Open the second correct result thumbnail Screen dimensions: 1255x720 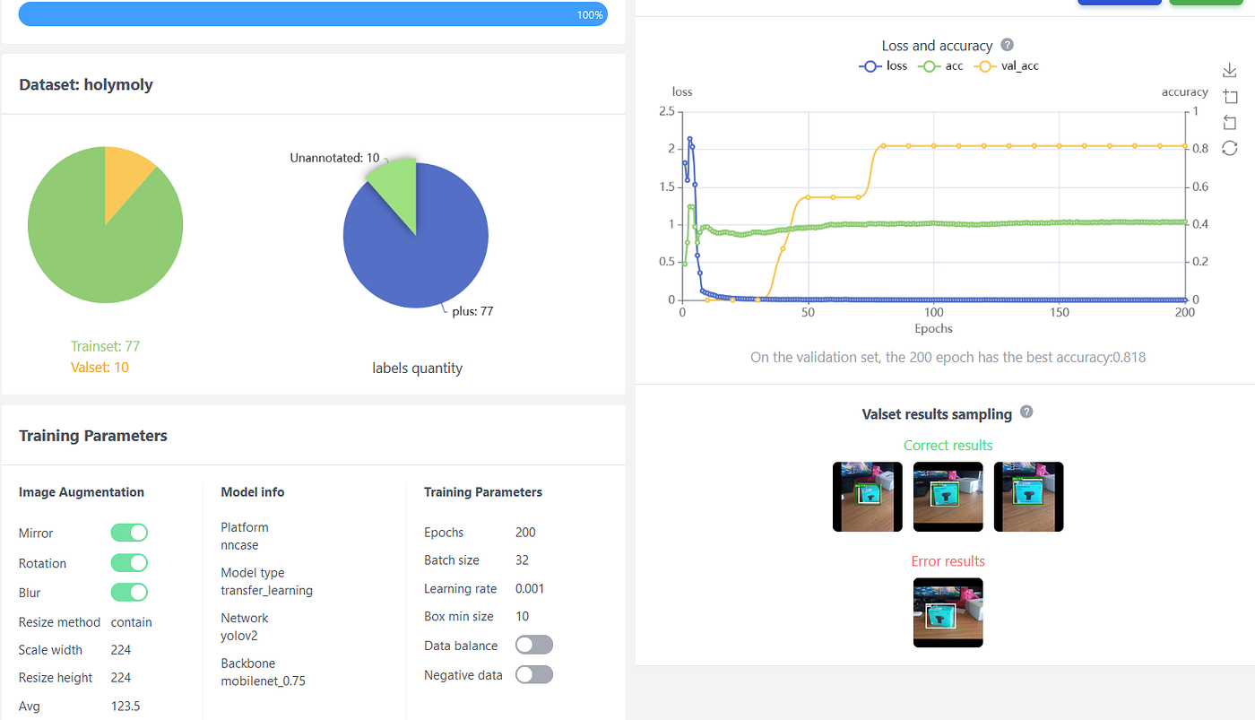coord(948,497)
